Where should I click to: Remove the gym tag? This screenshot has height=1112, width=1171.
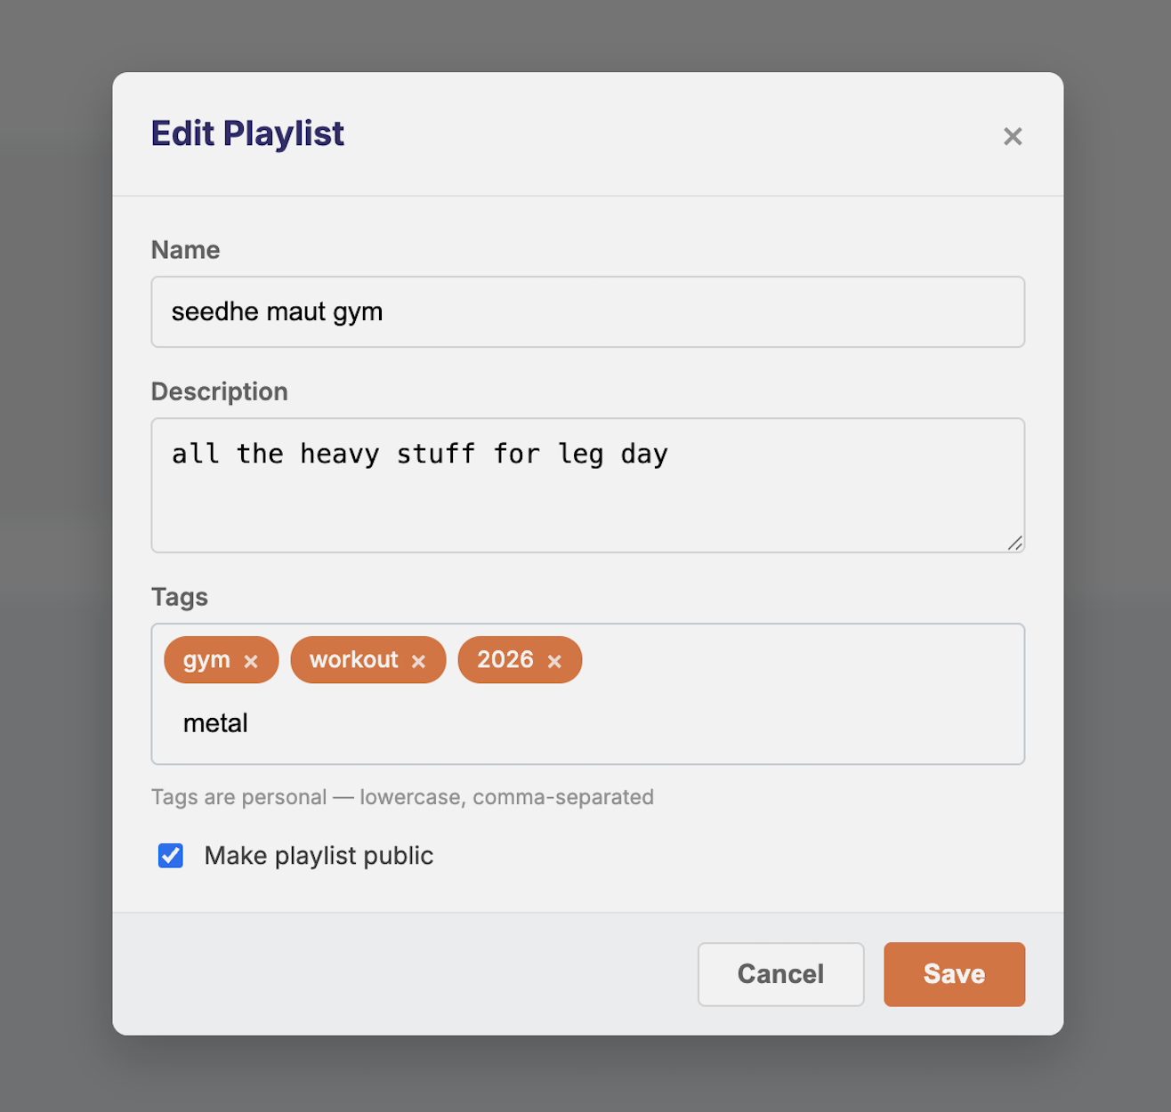(x=251, y=661)
